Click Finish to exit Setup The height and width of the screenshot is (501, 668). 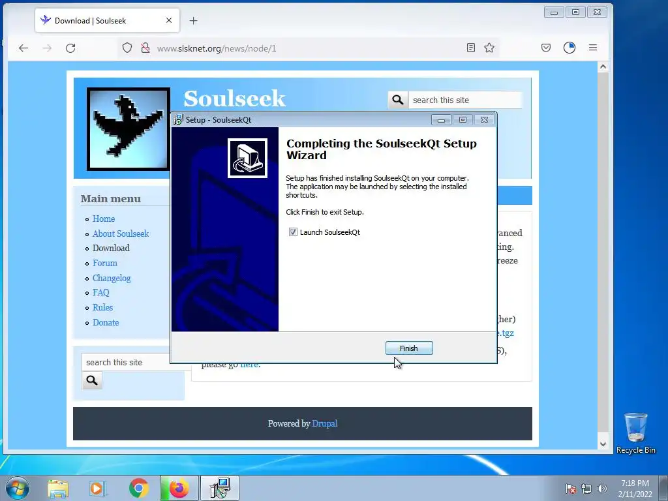409,348
